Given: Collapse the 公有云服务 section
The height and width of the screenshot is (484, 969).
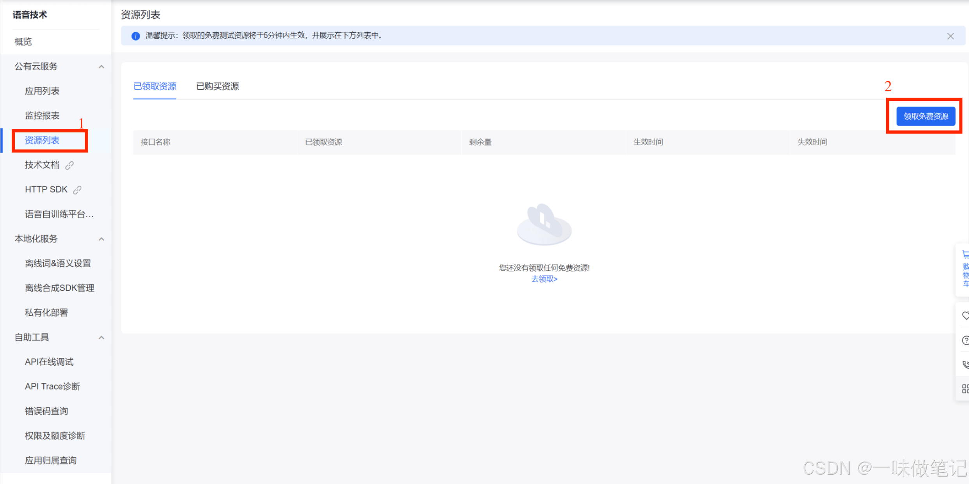Looking at the screenshot, I should click(x=101, y=67).
